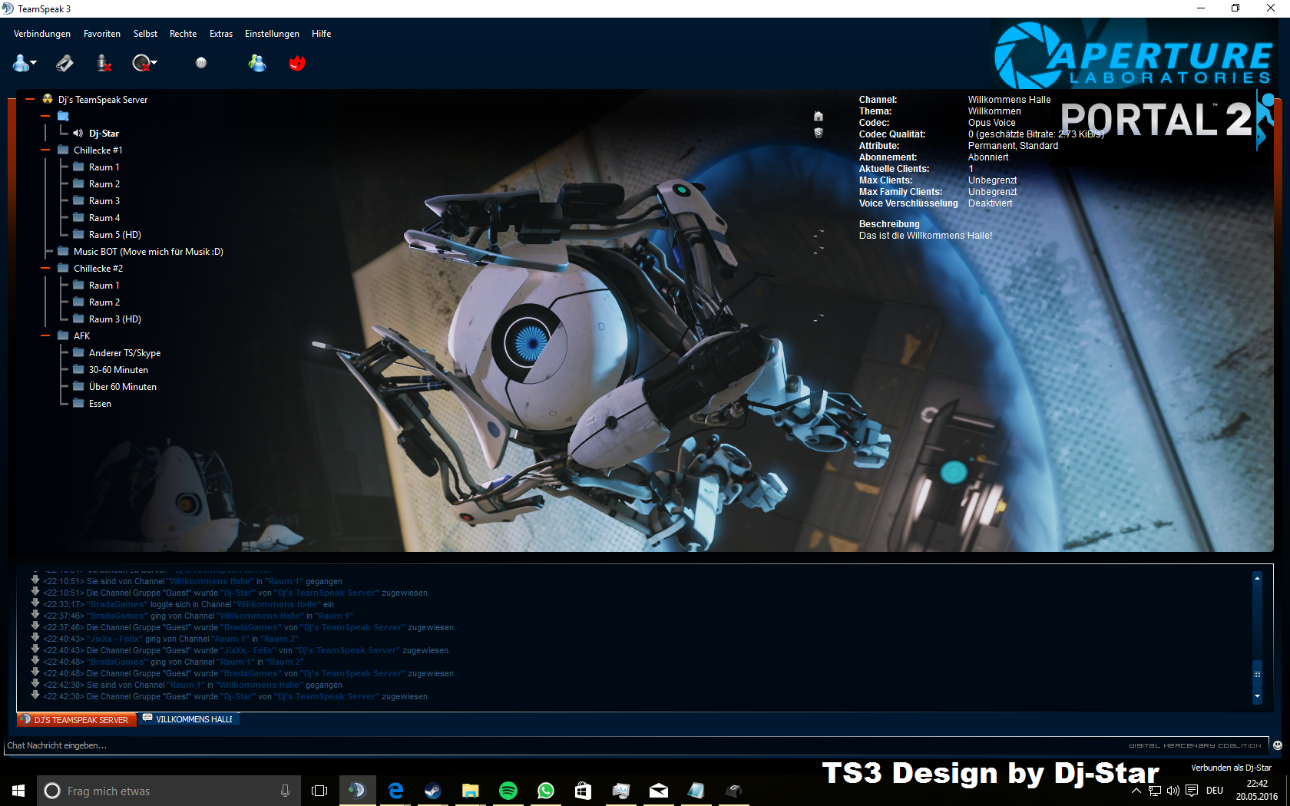Open the Favoriten menu
1290x806 pixels.
[x=102, y=34]
